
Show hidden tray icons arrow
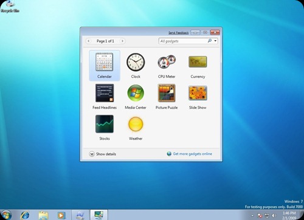[x=252, y=216]
